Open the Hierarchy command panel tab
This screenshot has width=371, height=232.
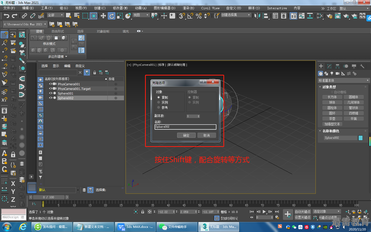point(338,66)
